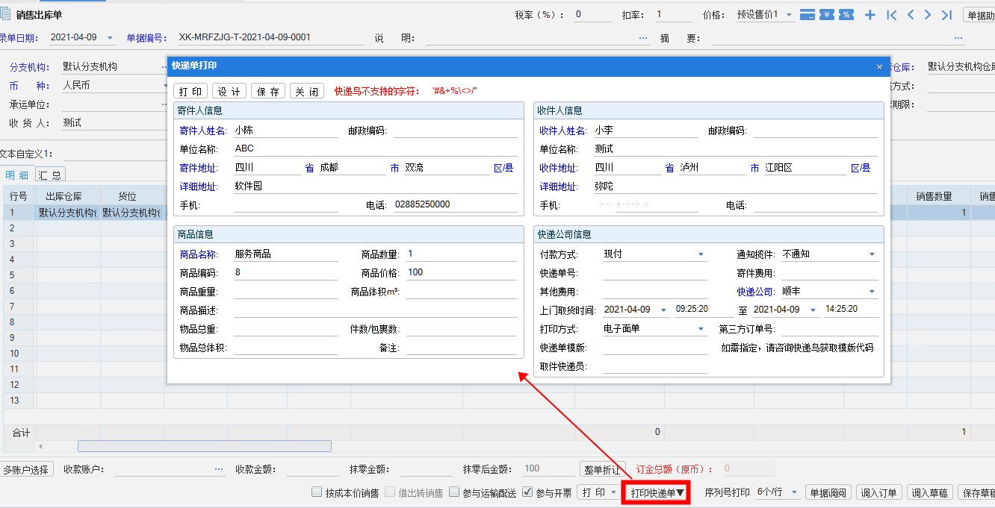Click the 关闭 button in the dialog

307,91
